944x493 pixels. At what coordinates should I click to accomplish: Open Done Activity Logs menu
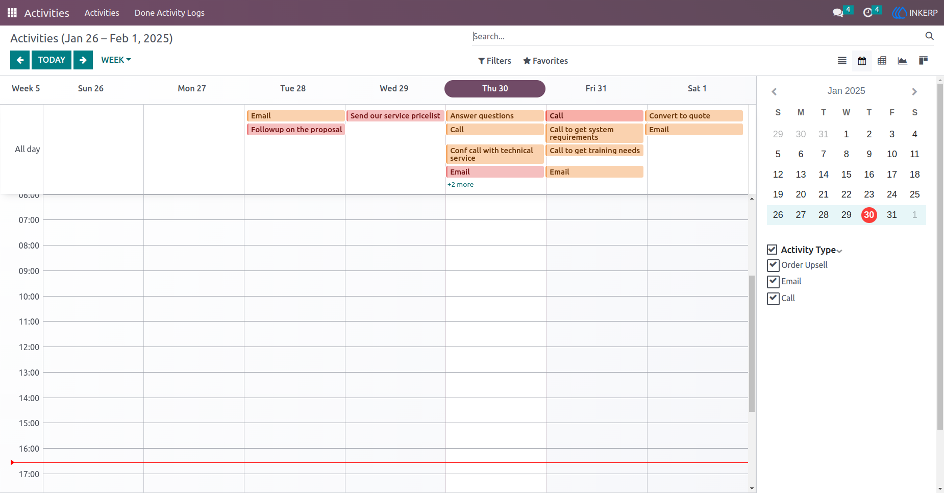pos(169,13)
